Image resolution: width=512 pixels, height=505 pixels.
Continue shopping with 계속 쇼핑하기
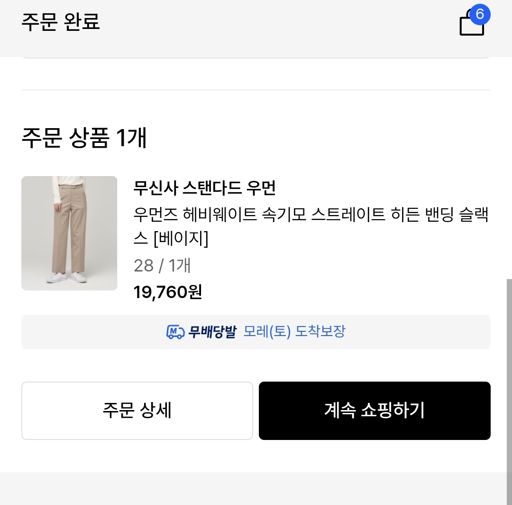[x=375, y=411]
